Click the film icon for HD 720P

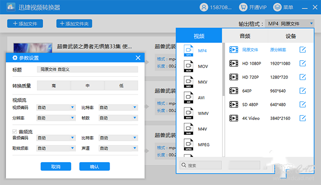pos(233,77)
